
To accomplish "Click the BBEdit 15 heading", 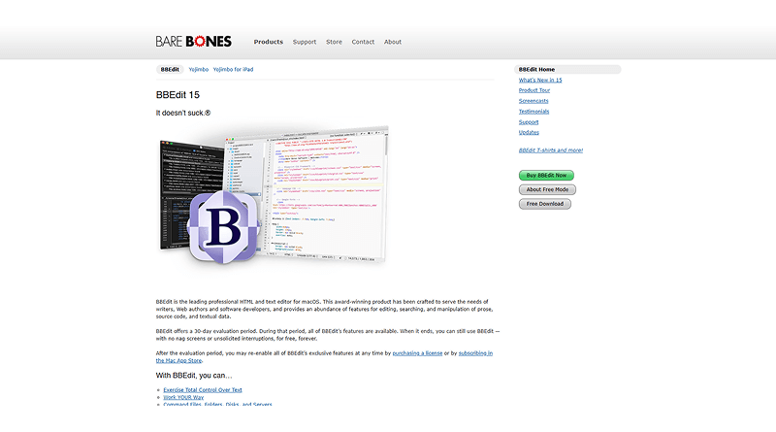I will pos(178,94).
